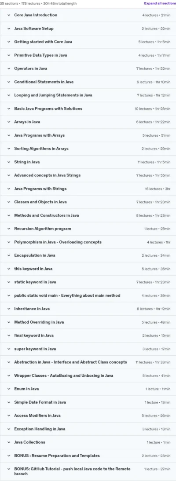Click Expand all sections link
The height and width of the screenshot is (481, 176).
click(x=160, y=4)
